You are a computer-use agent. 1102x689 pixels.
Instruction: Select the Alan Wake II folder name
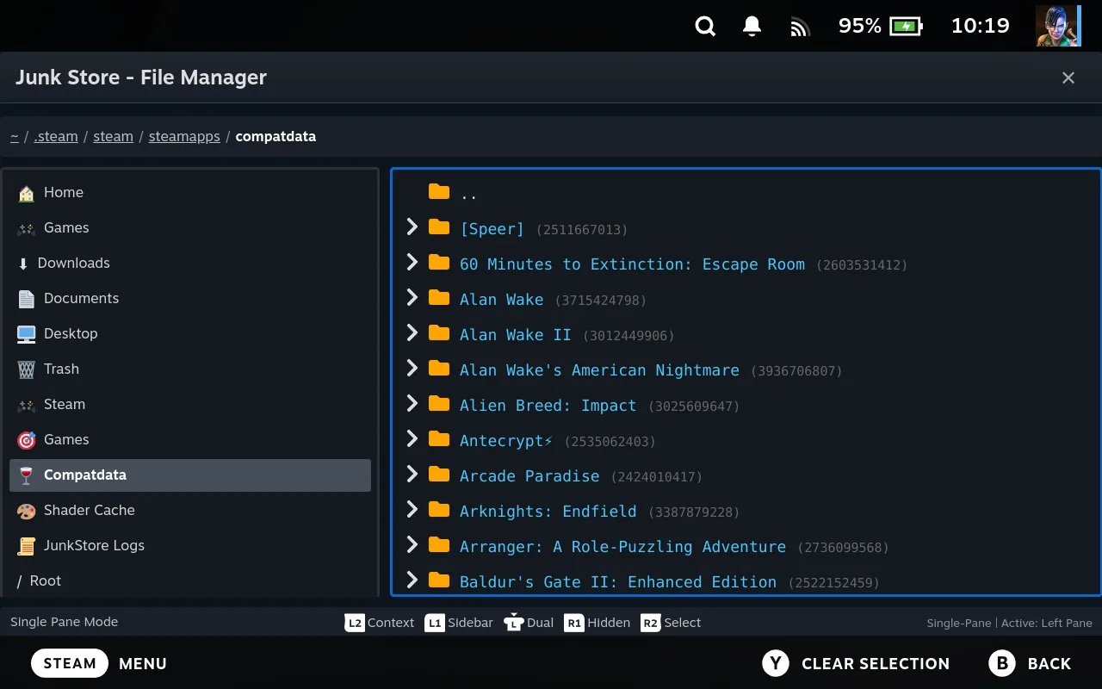(x=515, y=335)
